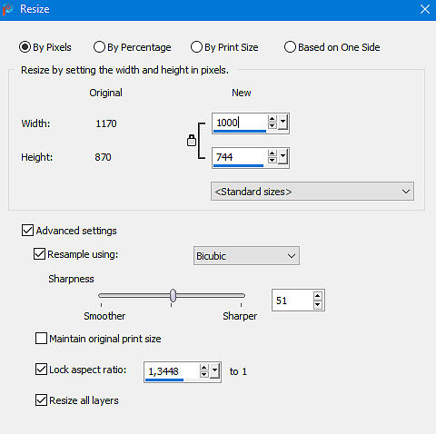Image resolution: width=436 pixels, height=434 pixels.
Task: Click the new height input field
Action: point(239,157)
